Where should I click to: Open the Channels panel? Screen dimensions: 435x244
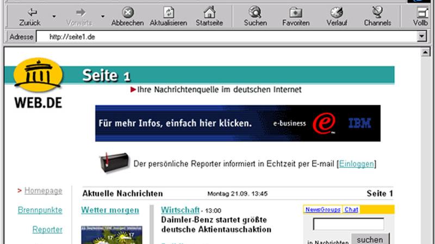coord(377,17)
